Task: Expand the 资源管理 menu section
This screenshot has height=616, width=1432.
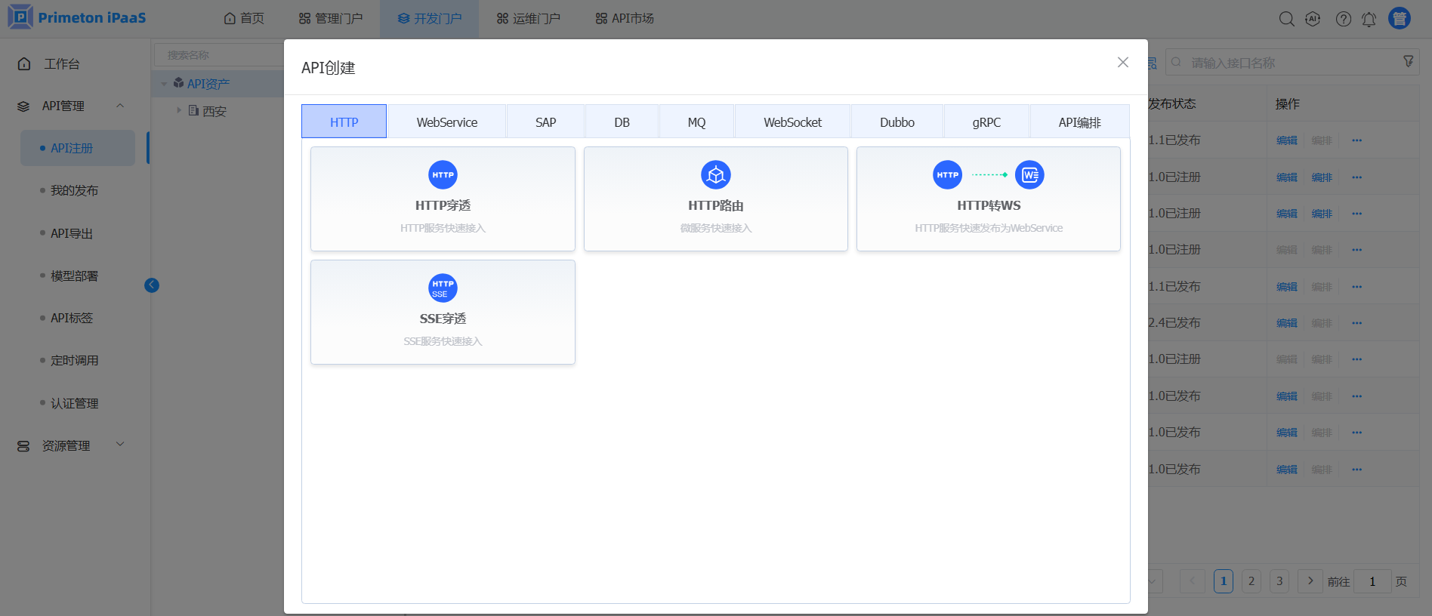Action: pos(120,445)
